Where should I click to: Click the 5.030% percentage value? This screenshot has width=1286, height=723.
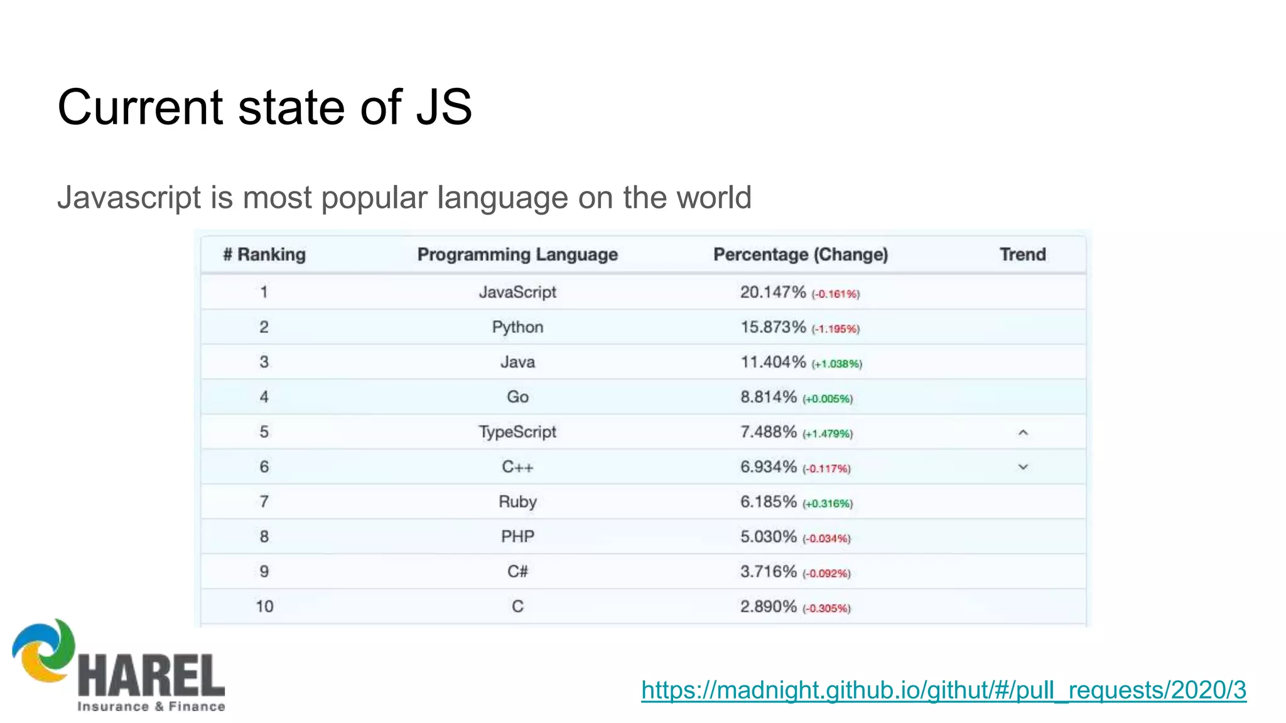(x=769, y=537)
